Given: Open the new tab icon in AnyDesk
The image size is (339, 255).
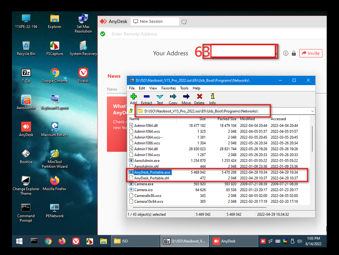Looking at the screenshot, I should point(184,22).
